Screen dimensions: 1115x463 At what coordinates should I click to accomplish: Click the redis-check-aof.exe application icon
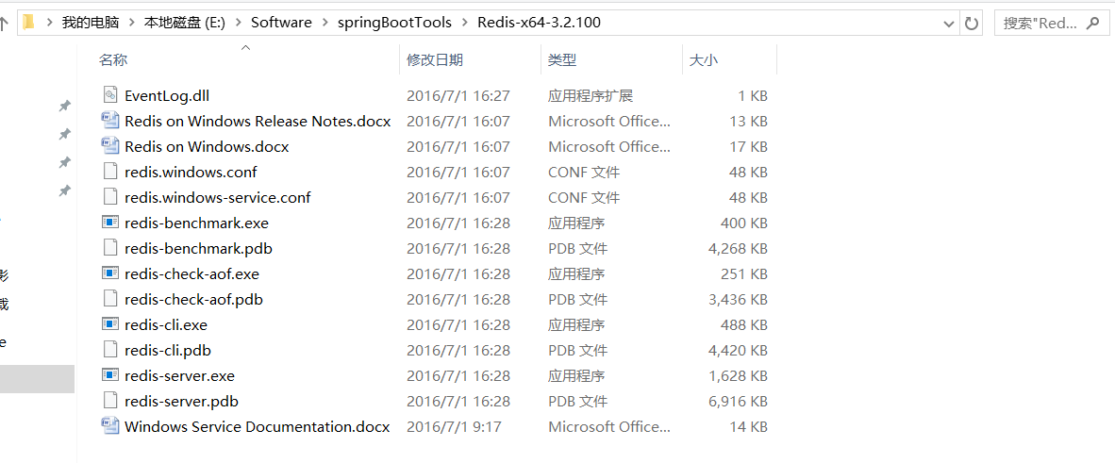pos(109,273)
